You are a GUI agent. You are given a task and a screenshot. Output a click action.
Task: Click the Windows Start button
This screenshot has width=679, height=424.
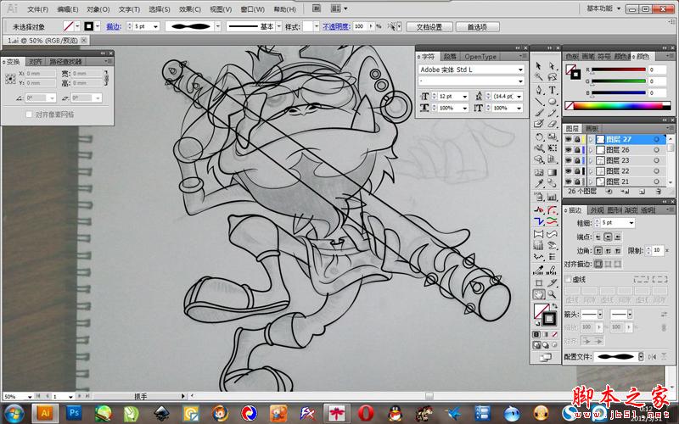point(14,414)
